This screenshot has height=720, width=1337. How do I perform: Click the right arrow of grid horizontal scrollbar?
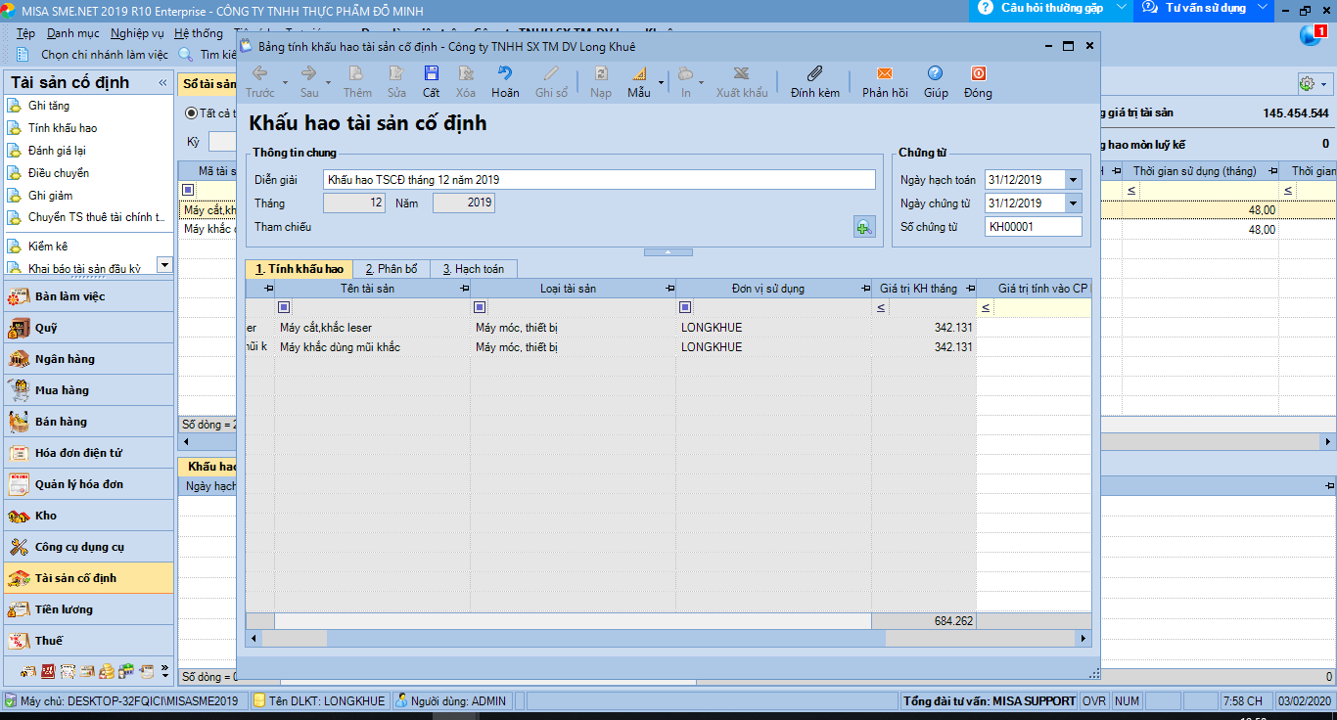(1083, 638)
